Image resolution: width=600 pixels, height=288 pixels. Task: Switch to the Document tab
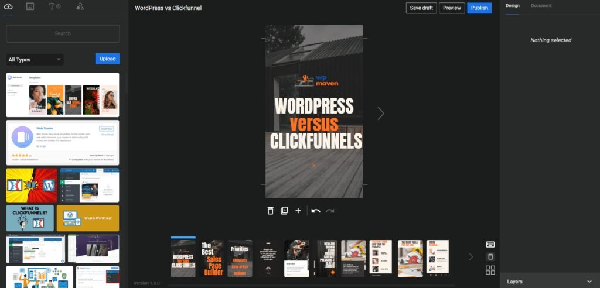click(541, 6)
